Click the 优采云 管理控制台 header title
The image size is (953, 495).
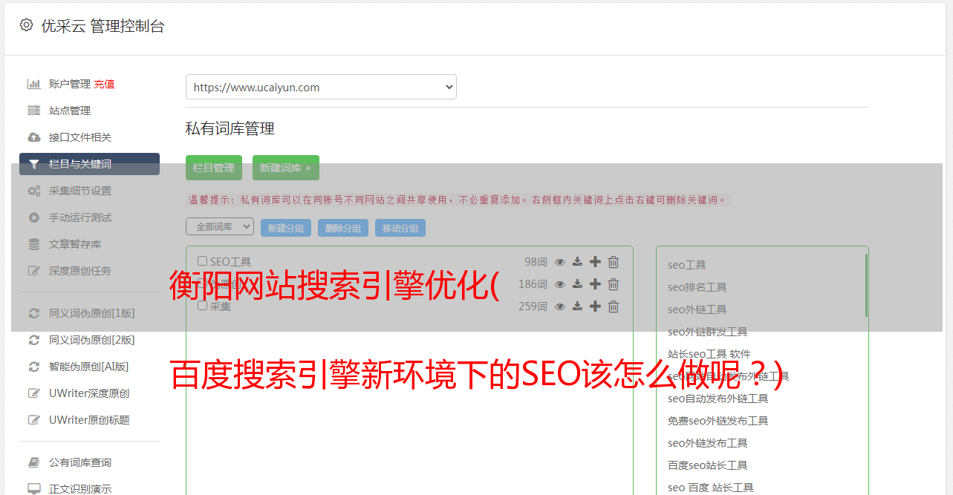[103, 26]
